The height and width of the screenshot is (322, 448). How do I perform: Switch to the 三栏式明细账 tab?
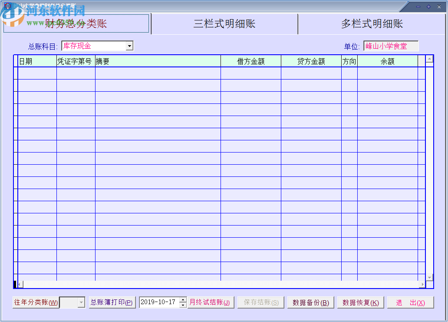(224, 24)
